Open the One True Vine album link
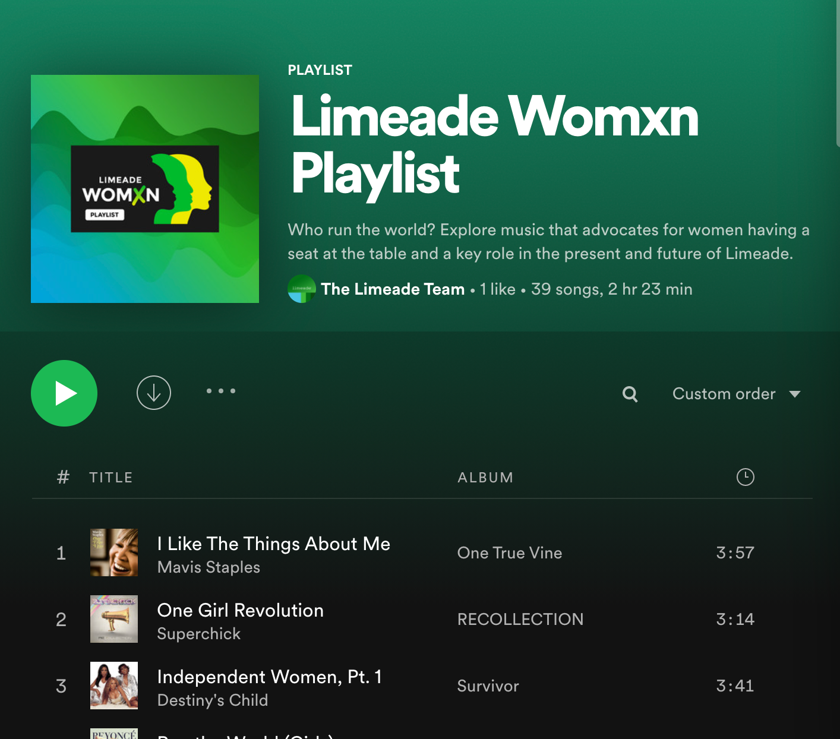Viewport: 840px width, 739px height. click(x=509, y=553)
